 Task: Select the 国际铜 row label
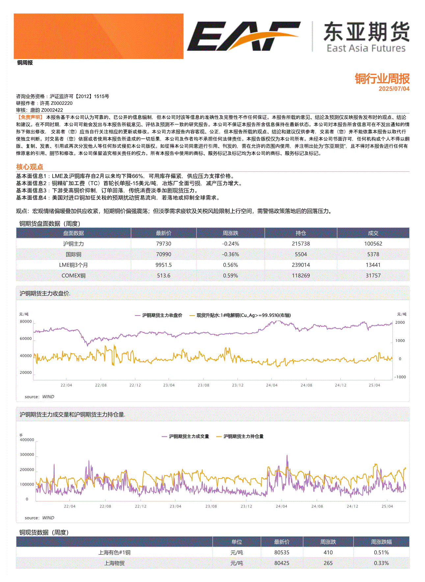pos(73,254)
